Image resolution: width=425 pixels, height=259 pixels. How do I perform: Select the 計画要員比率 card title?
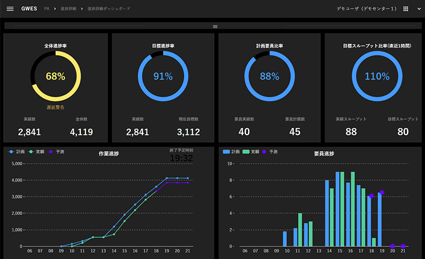[269, 46]
